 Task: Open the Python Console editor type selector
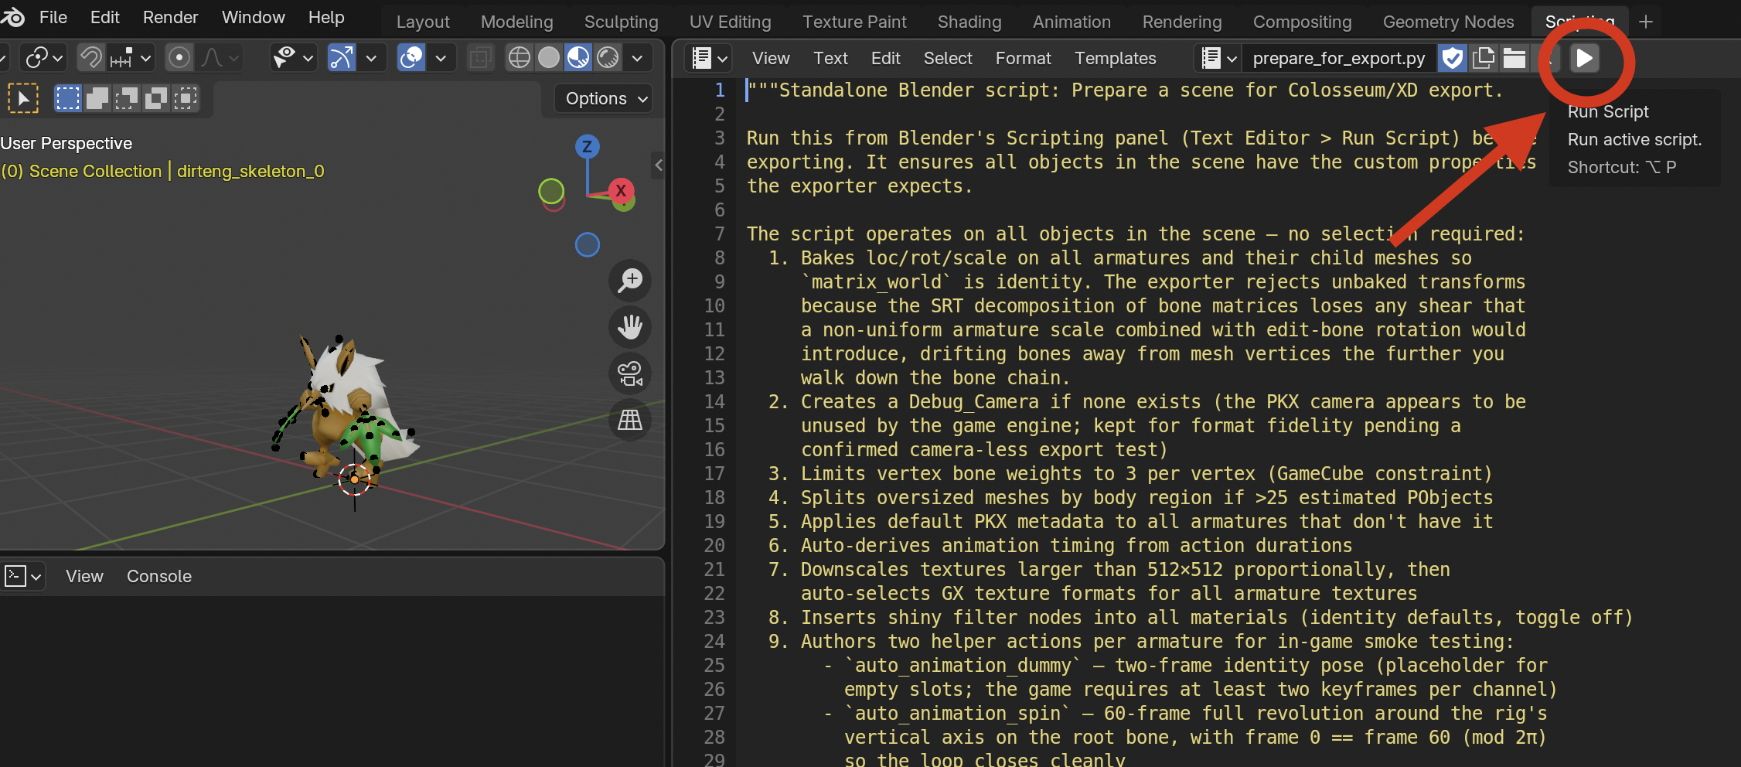click(x=23, y=576)
